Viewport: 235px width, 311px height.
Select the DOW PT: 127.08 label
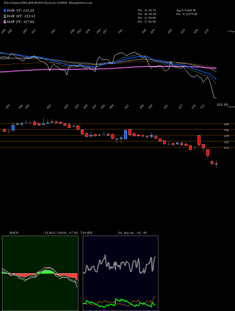[x=20, y=22]
